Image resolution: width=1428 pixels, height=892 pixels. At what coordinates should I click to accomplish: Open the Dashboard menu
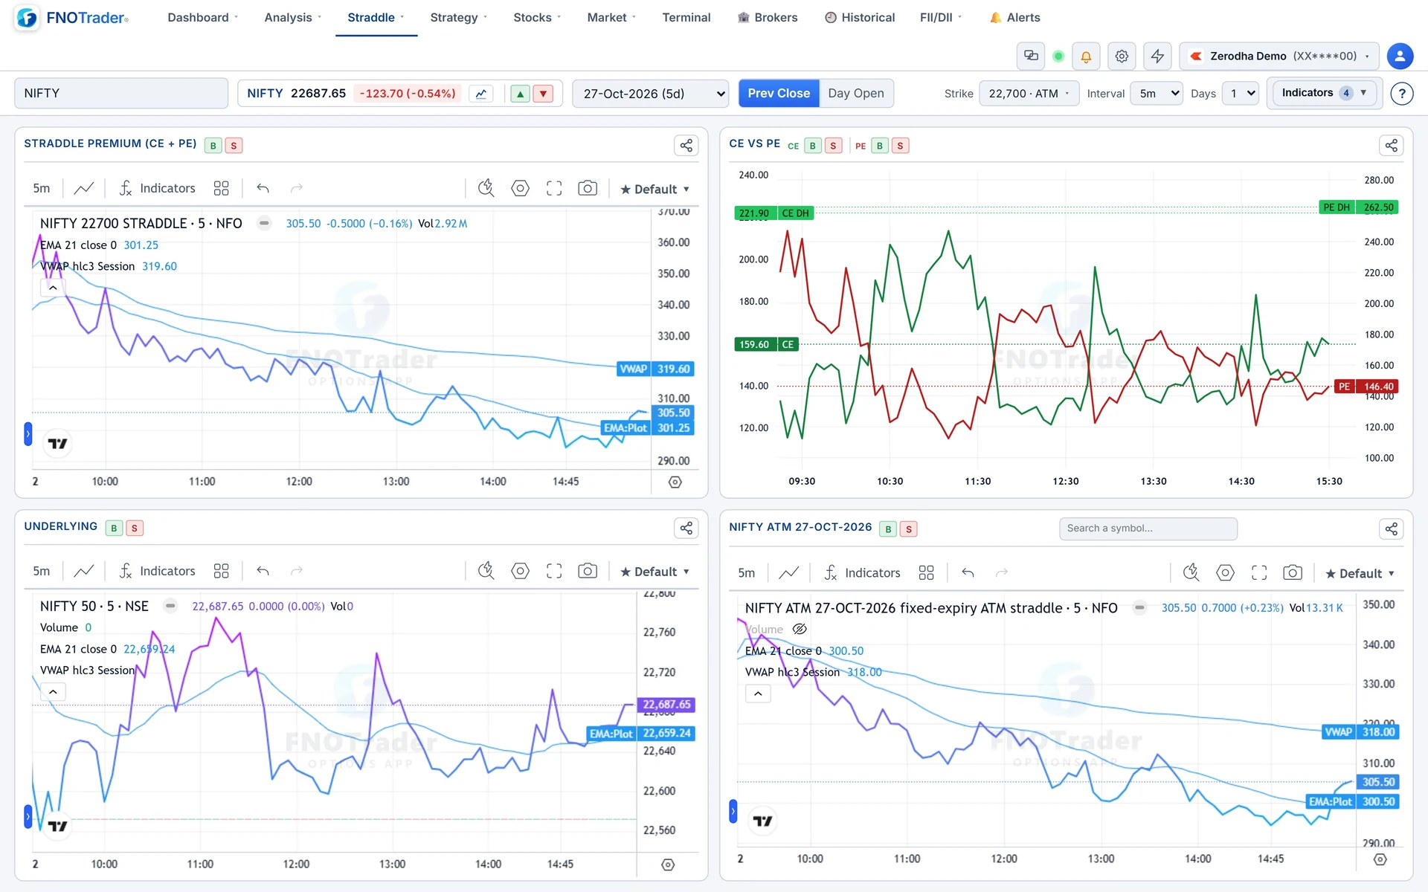click(x=202, y=17)
